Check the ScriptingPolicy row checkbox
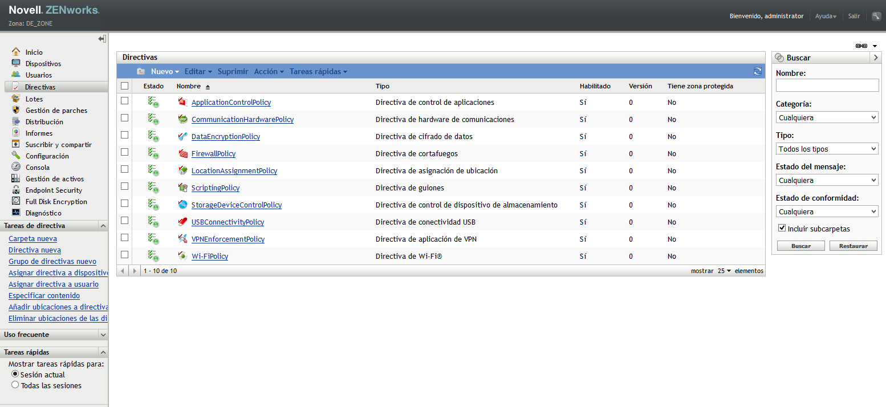The height and width of the screenshot is (407, 886). (125, 186)
